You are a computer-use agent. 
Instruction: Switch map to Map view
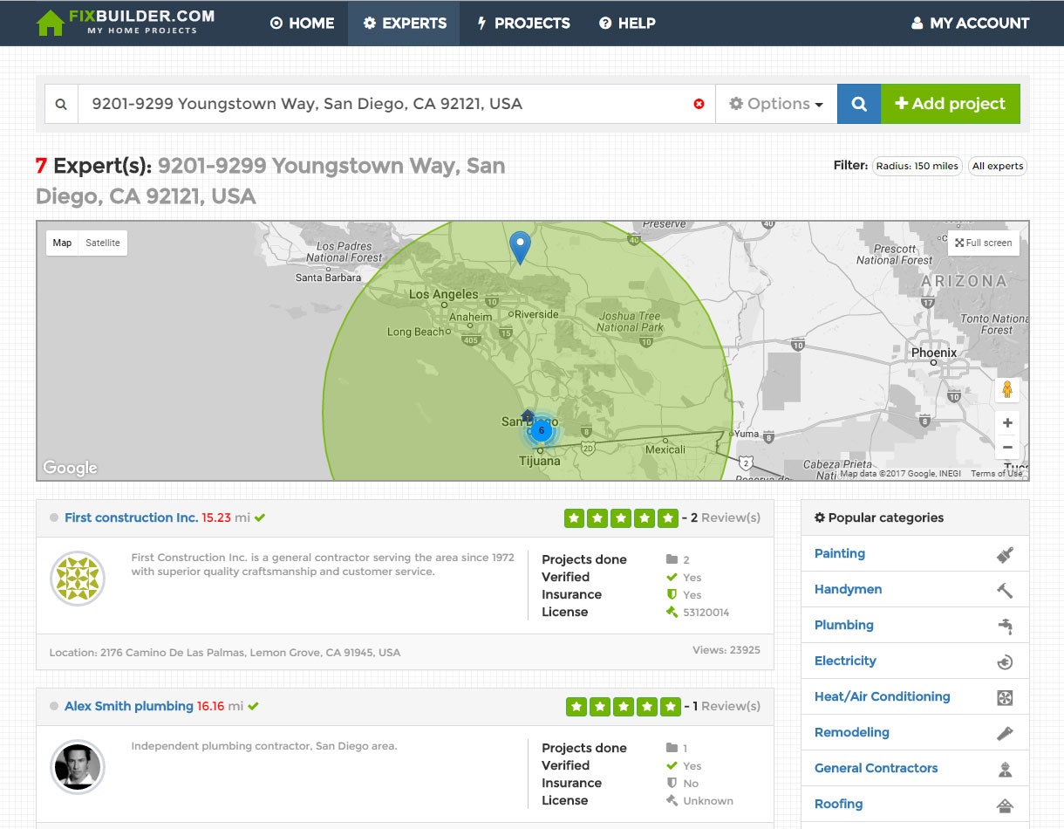tap(62, 243)
